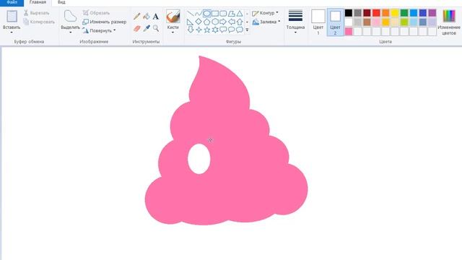Choose the Left arrow shape
Image resolution: width=462 pixels, height=260 pixels.
[232, 22]
